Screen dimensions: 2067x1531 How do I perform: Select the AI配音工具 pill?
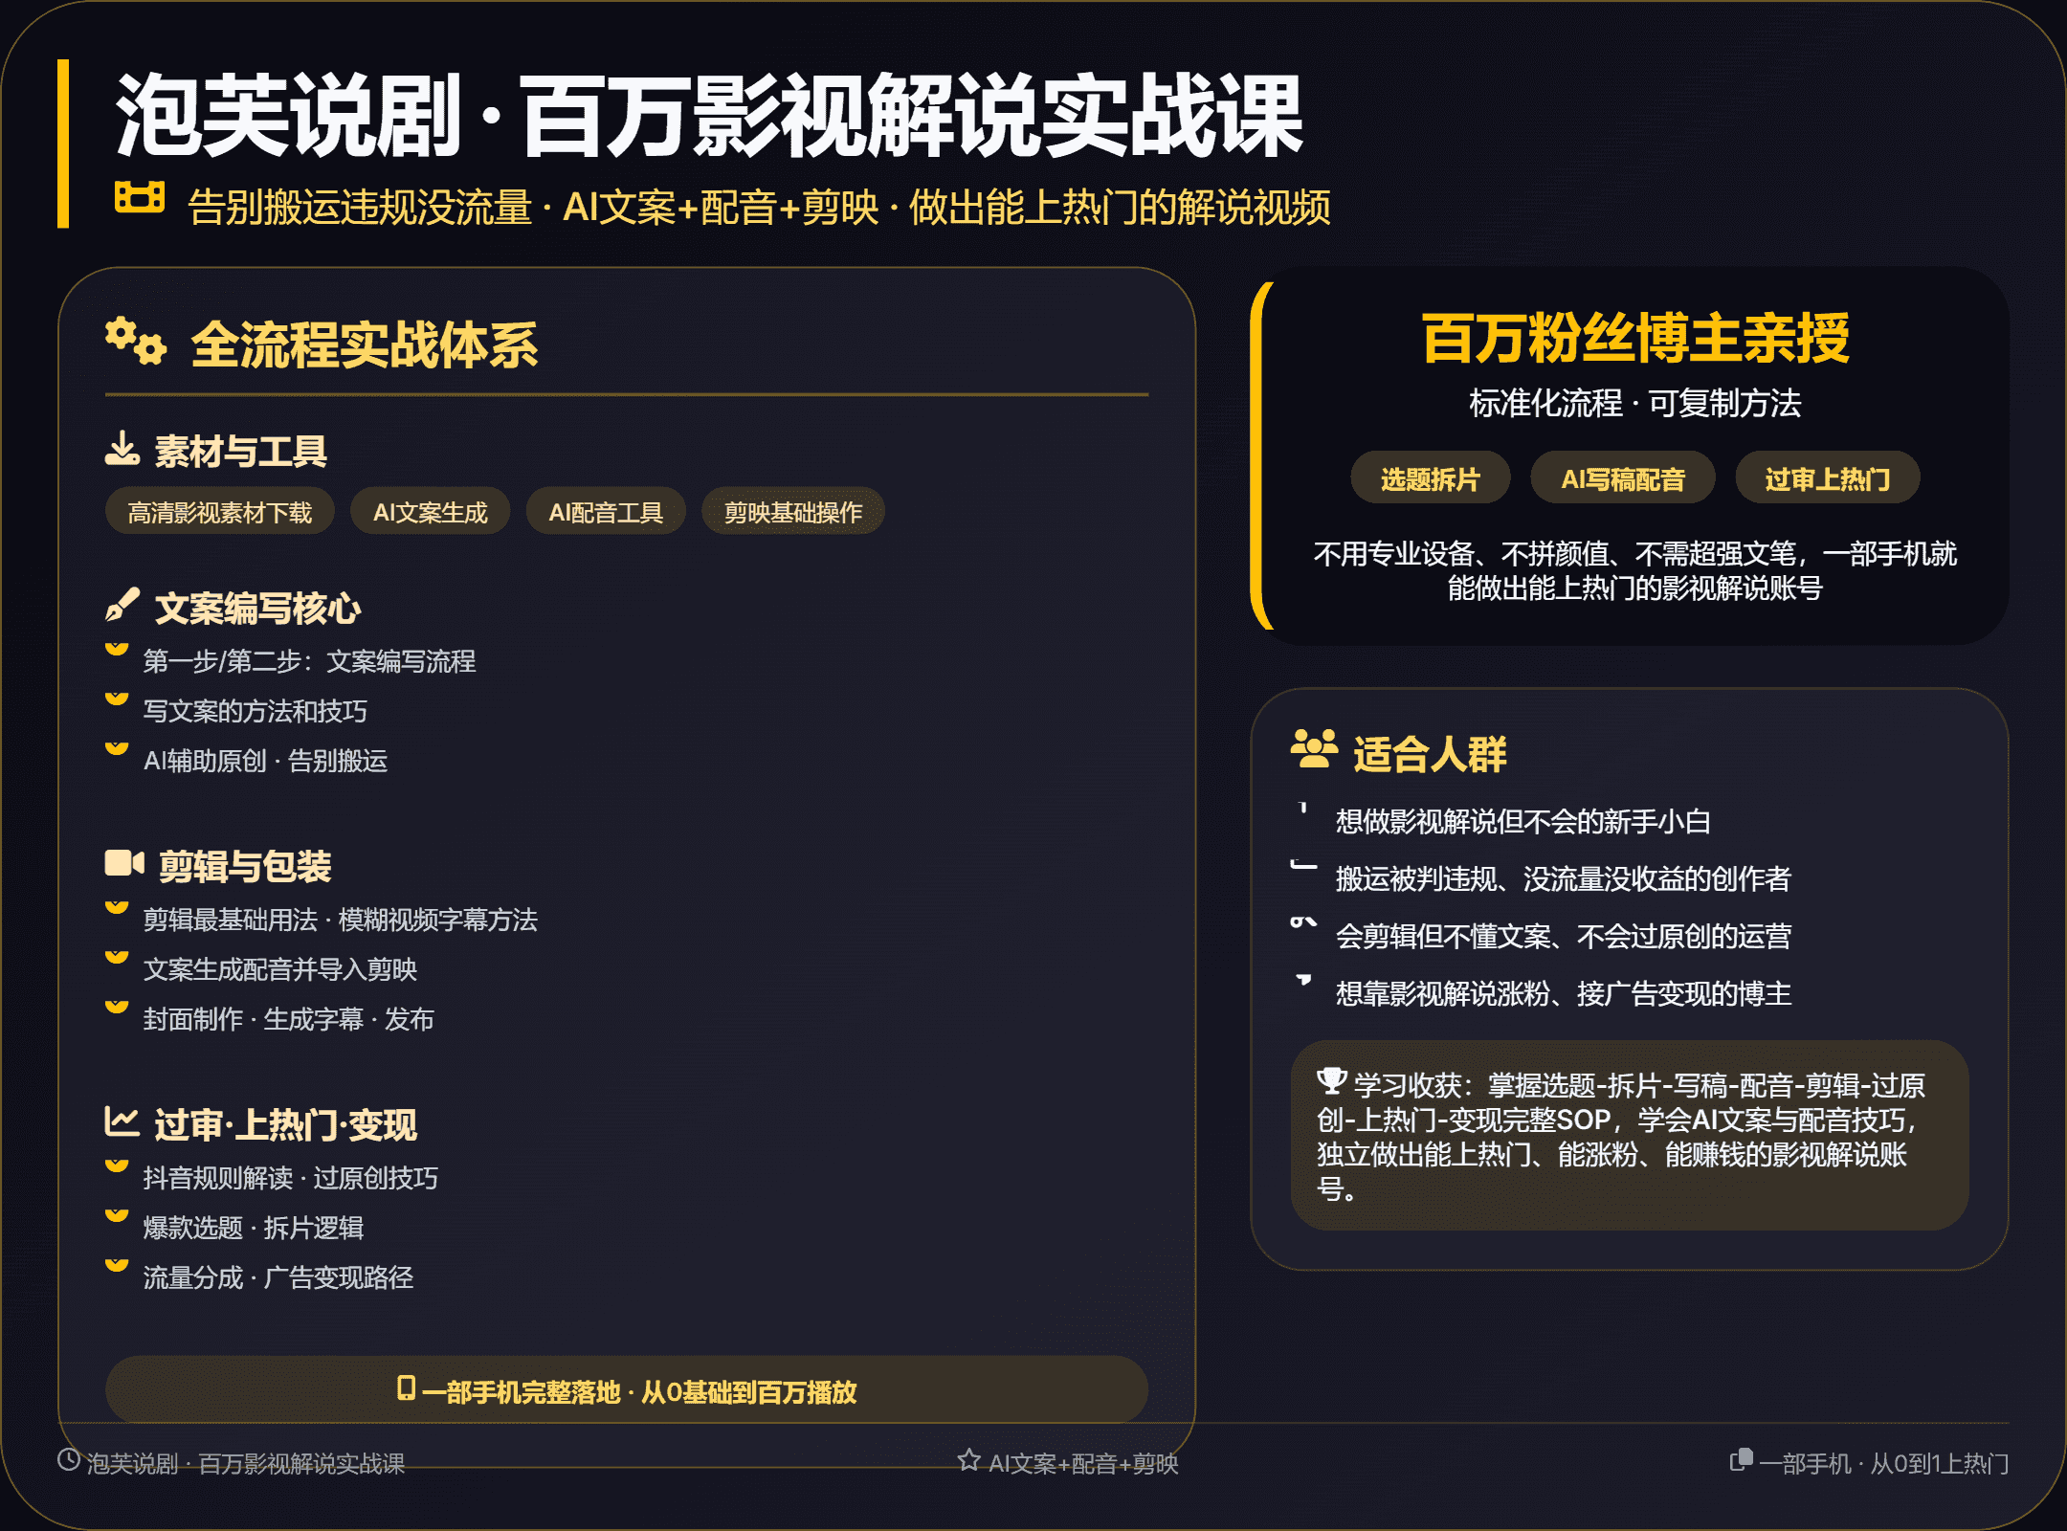606,513
